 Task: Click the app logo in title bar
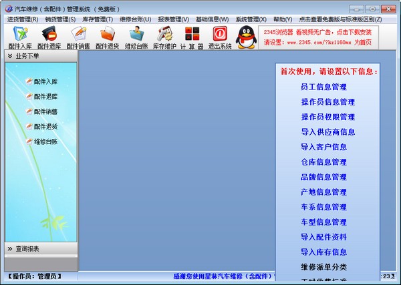coord(9,9)
